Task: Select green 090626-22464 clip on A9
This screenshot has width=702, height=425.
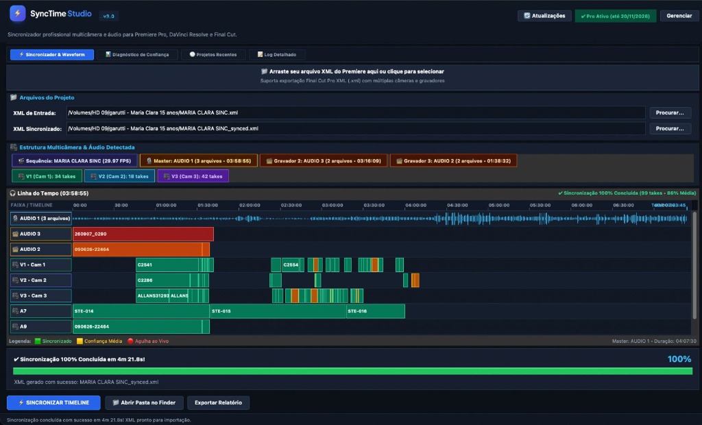Action: pyautogui.click(x=137, y=326)
